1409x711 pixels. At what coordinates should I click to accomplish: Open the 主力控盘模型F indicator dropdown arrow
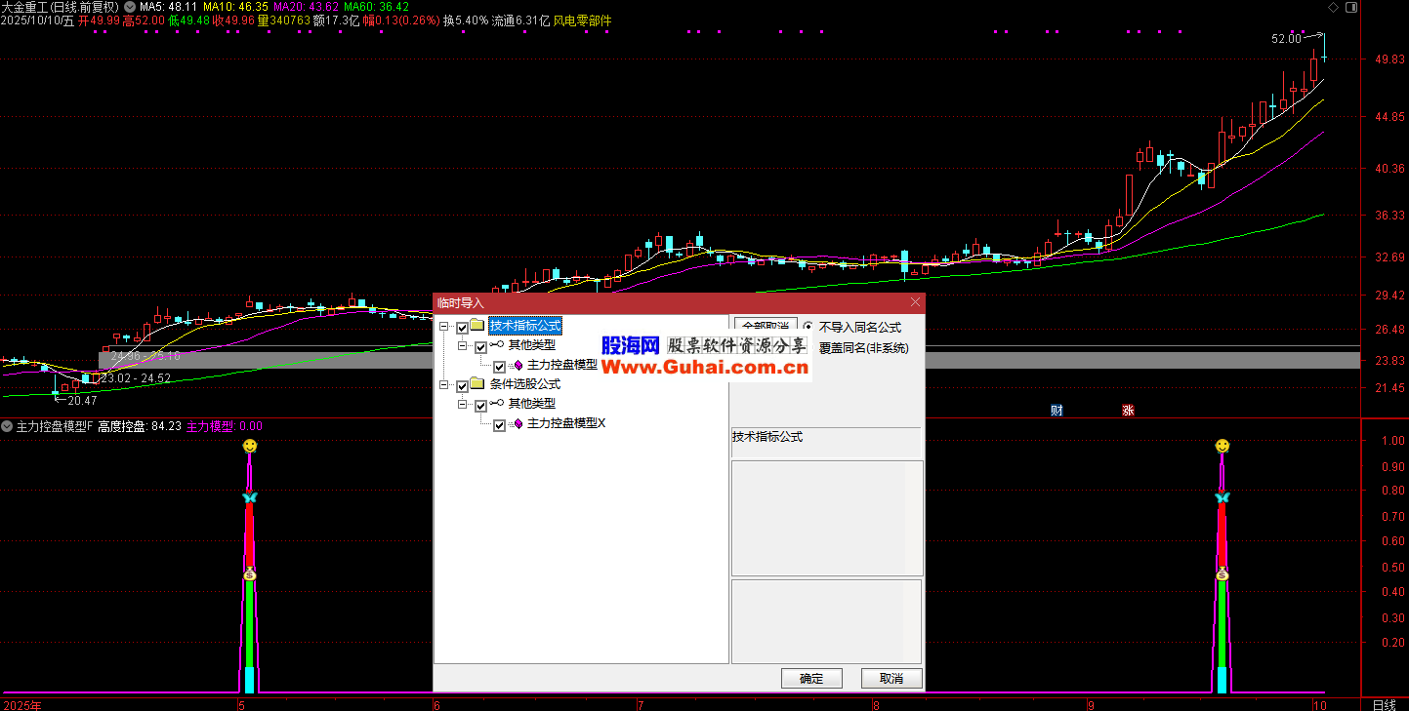(8, 426)
